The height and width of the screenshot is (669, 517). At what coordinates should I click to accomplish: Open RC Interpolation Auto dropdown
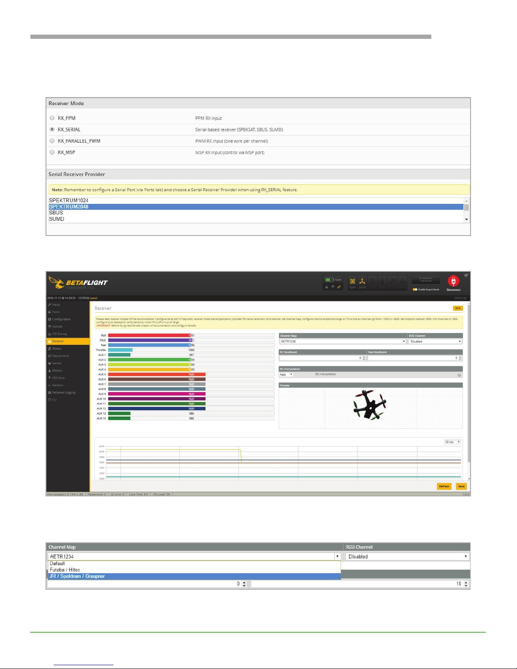pos(286,374)
